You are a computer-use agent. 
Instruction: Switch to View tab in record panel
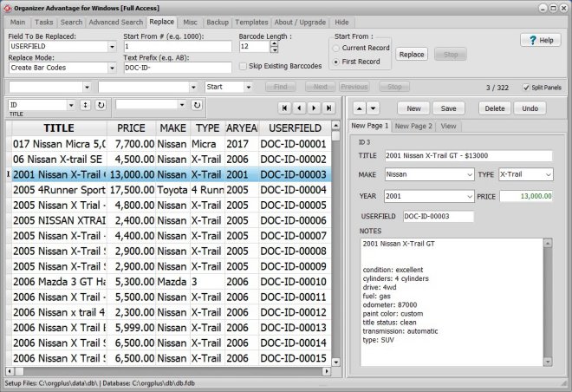(x=448, y=127)
